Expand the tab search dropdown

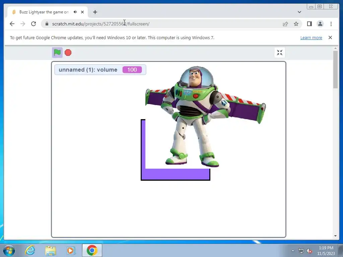coord(299,12)
